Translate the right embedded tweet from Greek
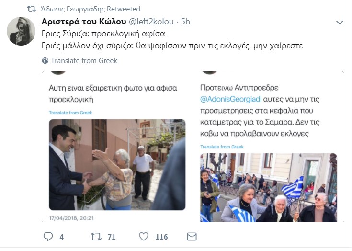The image size is (352, 251). [222, 147]
